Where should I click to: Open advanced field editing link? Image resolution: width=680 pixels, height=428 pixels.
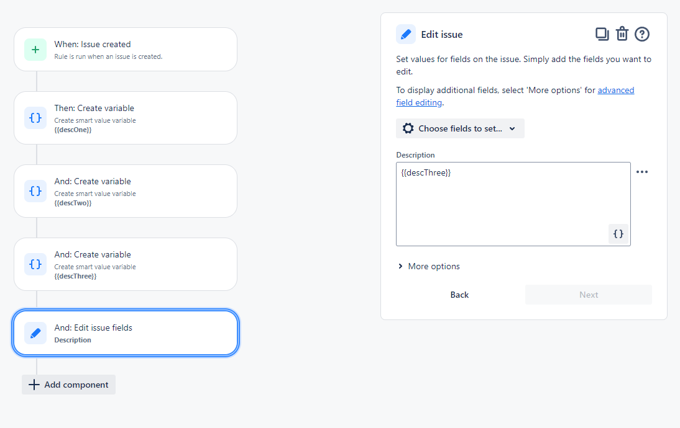click(515, 96)
